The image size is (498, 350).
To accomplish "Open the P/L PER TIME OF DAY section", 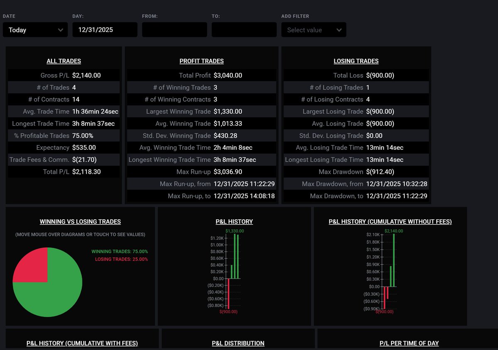I will click(409, 343).
